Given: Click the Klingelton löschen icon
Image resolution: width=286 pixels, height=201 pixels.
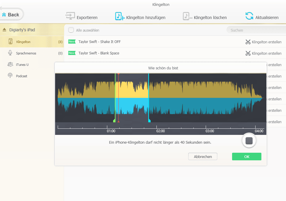Looking at the screenshot, I should 188,16.
